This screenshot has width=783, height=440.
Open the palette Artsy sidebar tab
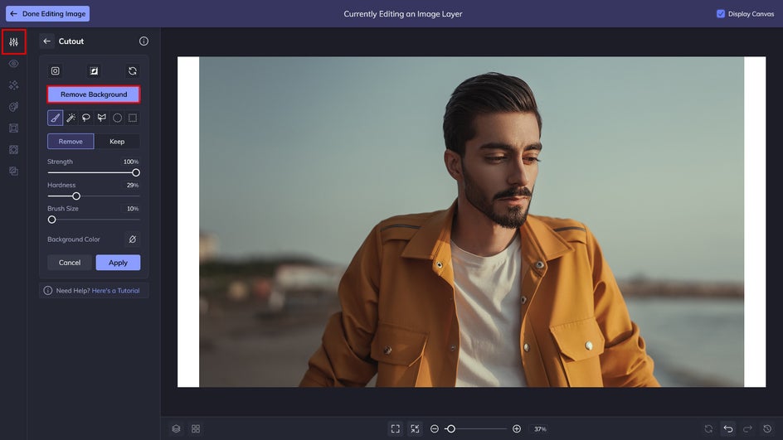13,107
